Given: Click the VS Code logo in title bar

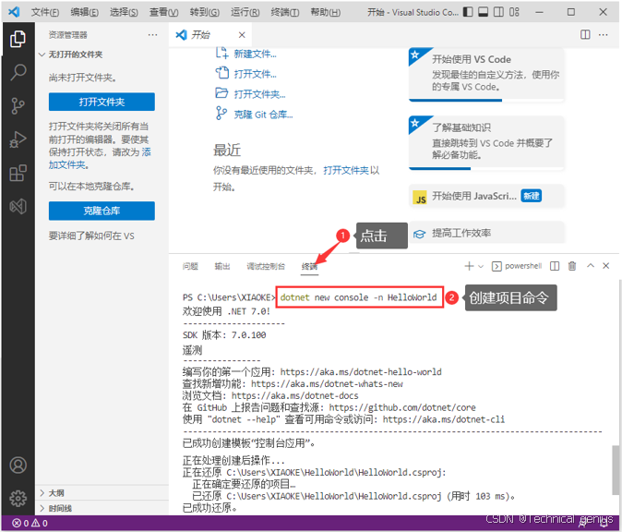Looking at the screenshot, I should (14, 12).
